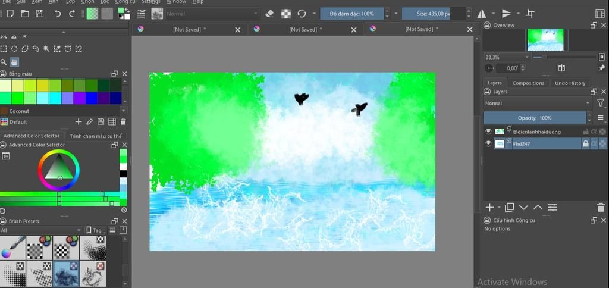Open the fill patterns button
The width and height of the screenshot is (609, 288).
tap(107, 14)
